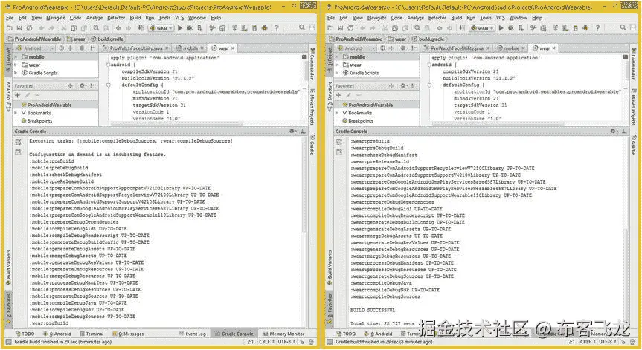Expand wear module in right window project tree
Image resolution: width=642 pixels, height=350 pixels.
coord(337,65)
